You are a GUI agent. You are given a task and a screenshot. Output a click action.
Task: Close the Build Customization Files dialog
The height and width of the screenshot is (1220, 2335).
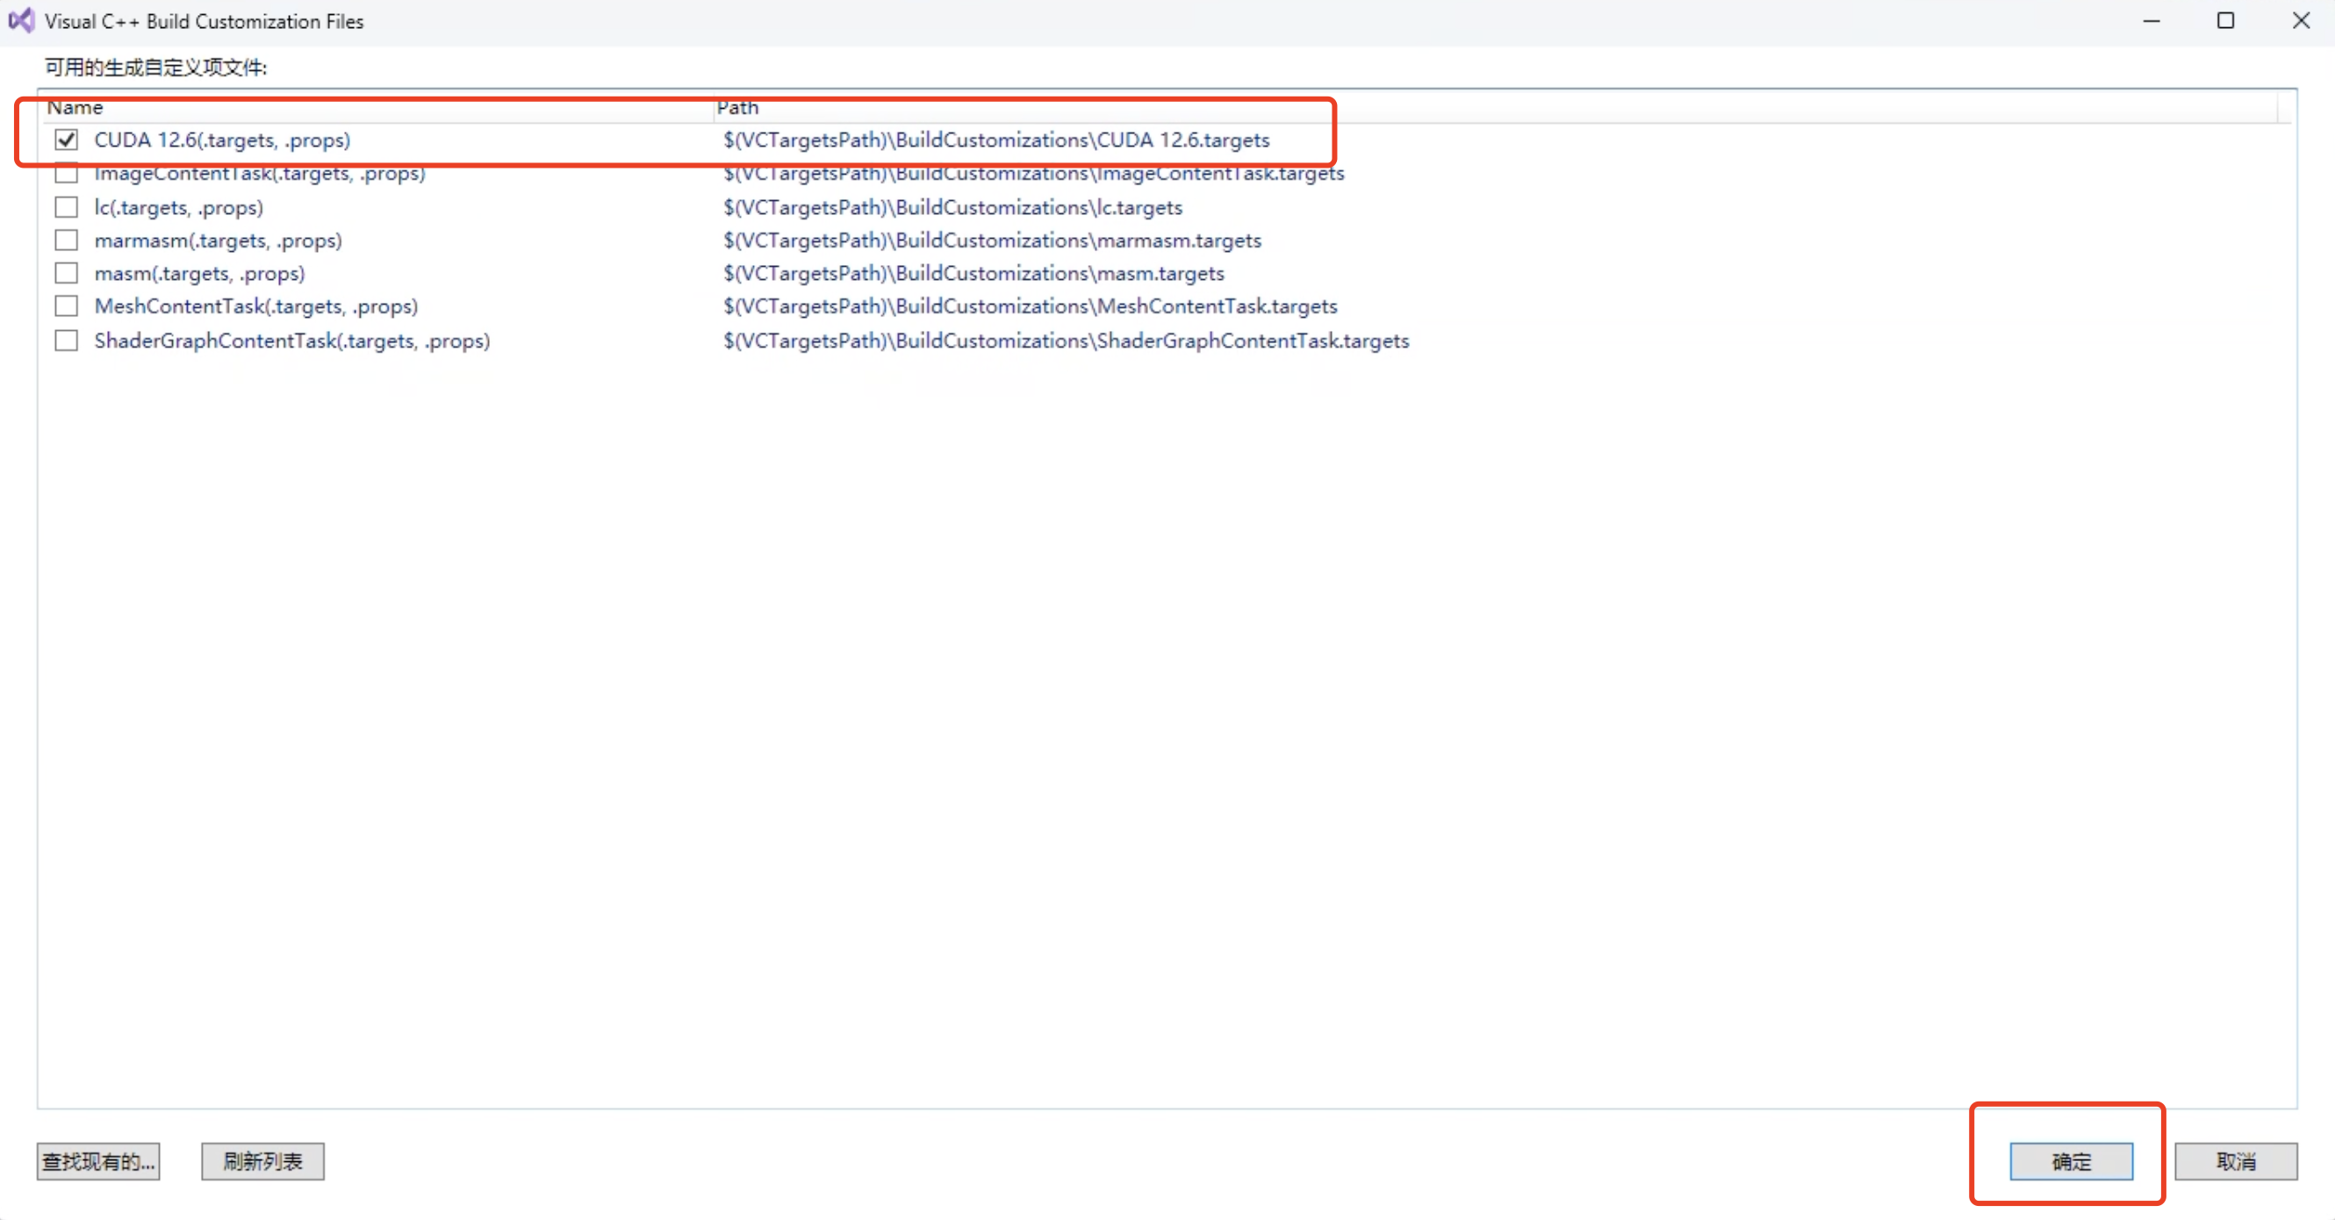[2301, 21]
